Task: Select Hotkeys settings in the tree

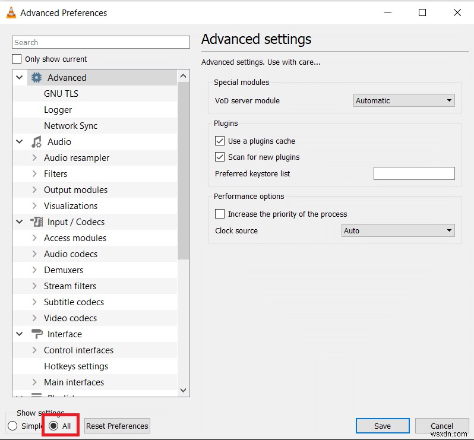Action: tap(76, 366)
